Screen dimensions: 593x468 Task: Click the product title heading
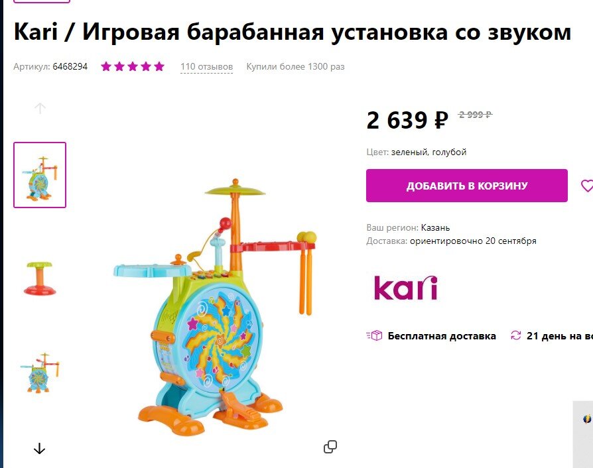292,32
